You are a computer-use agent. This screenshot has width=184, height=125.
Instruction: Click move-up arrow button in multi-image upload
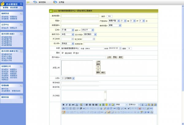tap(98, 67)
